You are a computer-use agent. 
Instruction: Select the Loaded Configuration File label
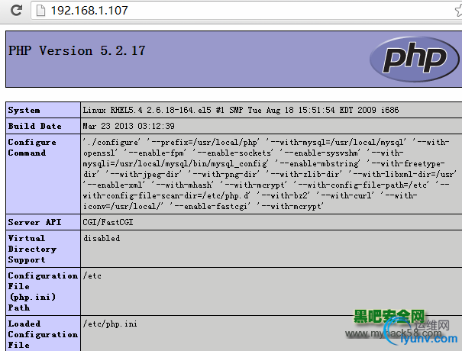tap(43, 334)
